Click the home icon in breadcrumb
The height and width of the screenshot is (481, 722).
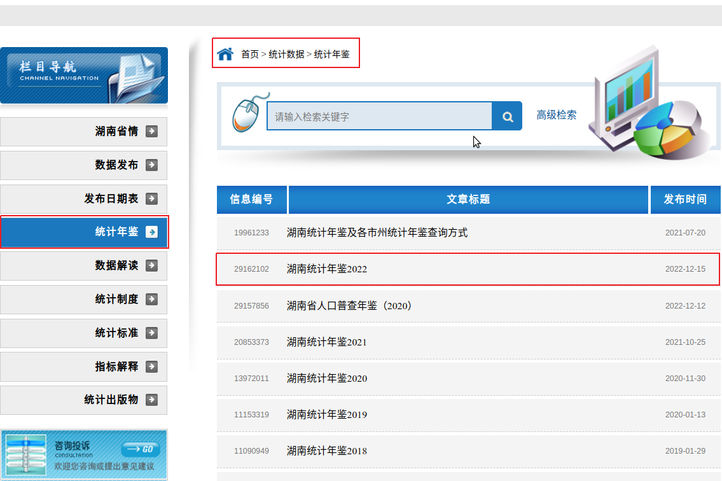tap(225, 54)
